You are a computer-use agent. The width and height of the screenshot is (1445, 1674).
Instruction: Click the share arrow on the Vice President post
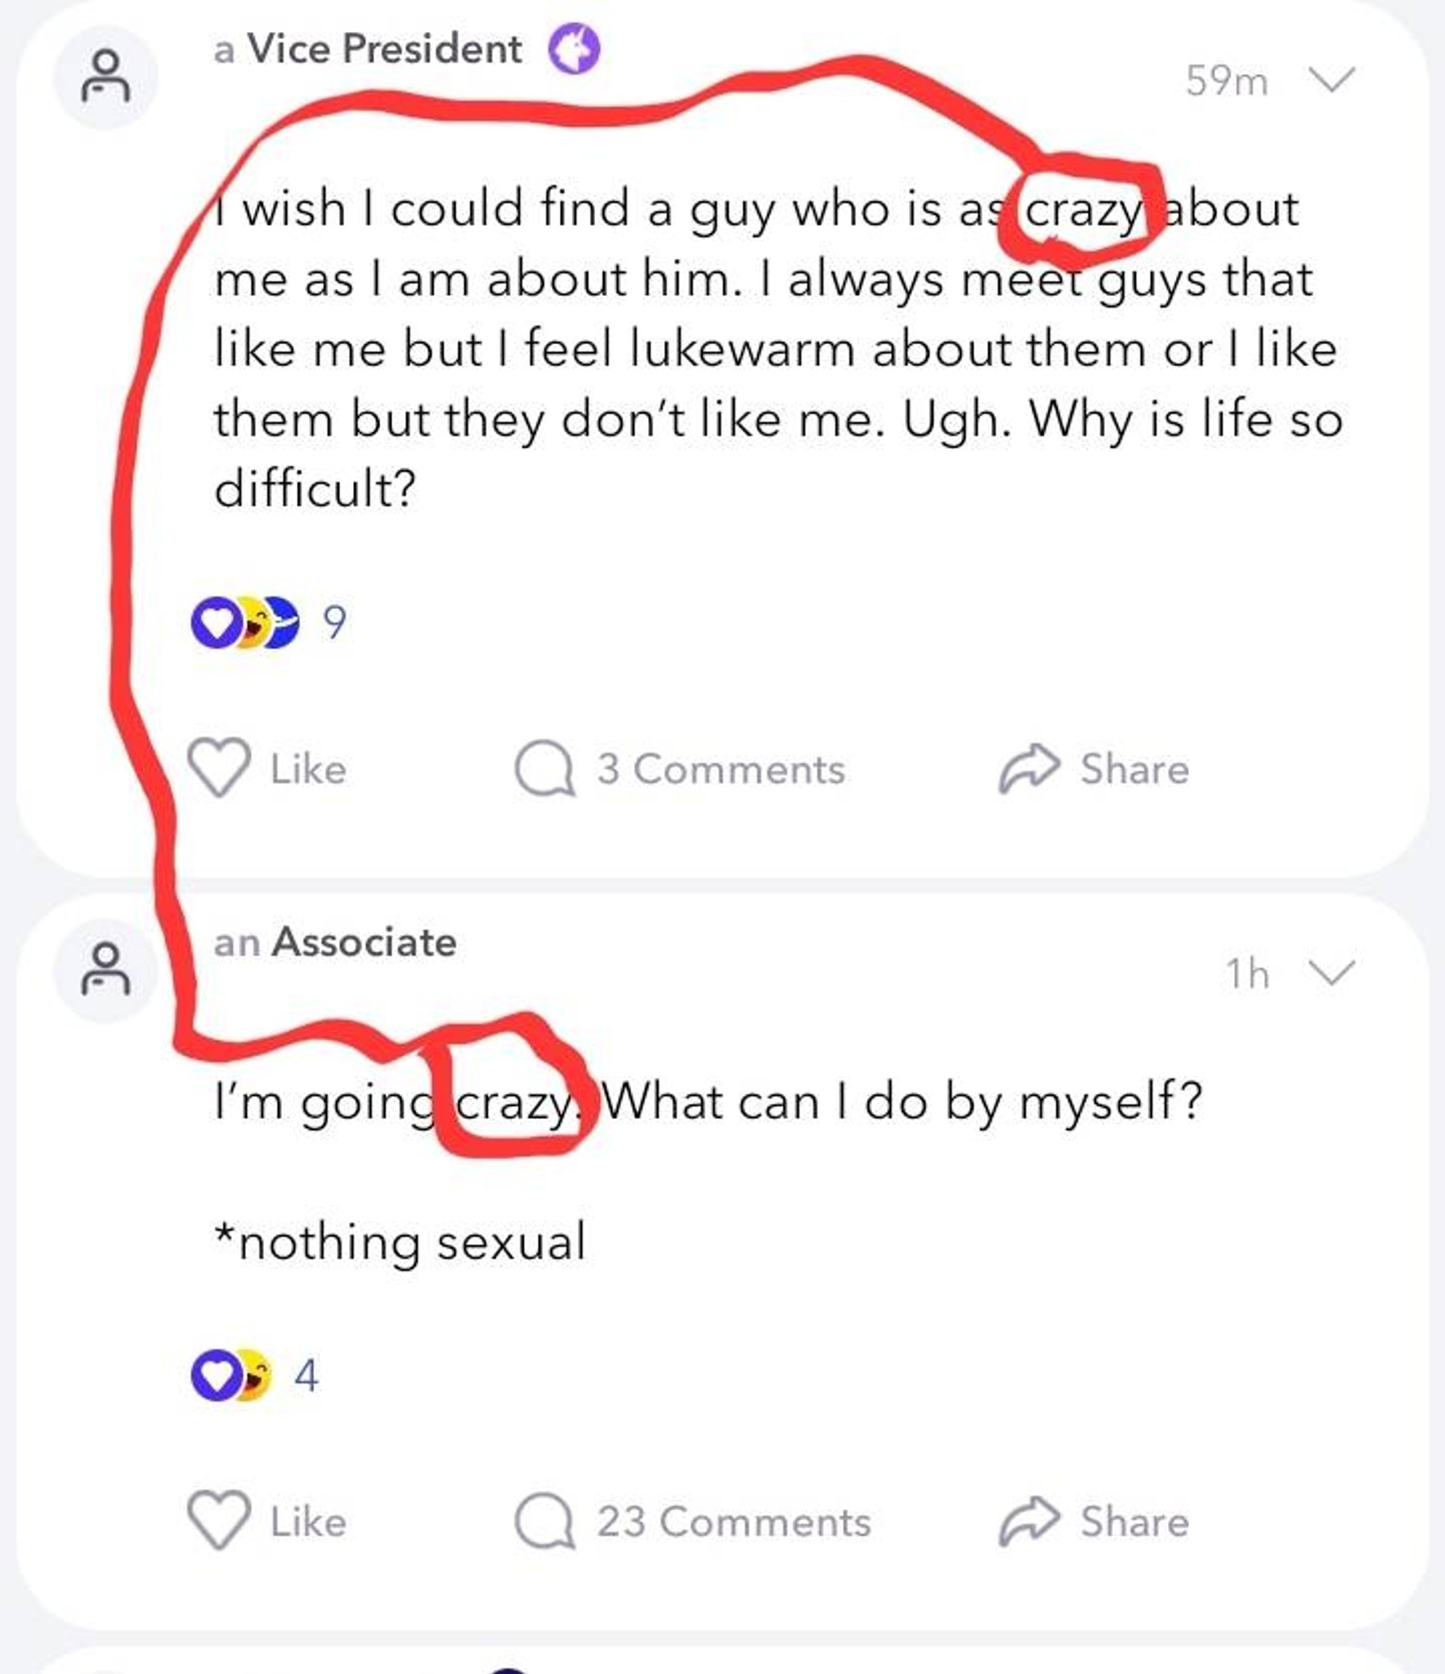tap(1029, 768)
